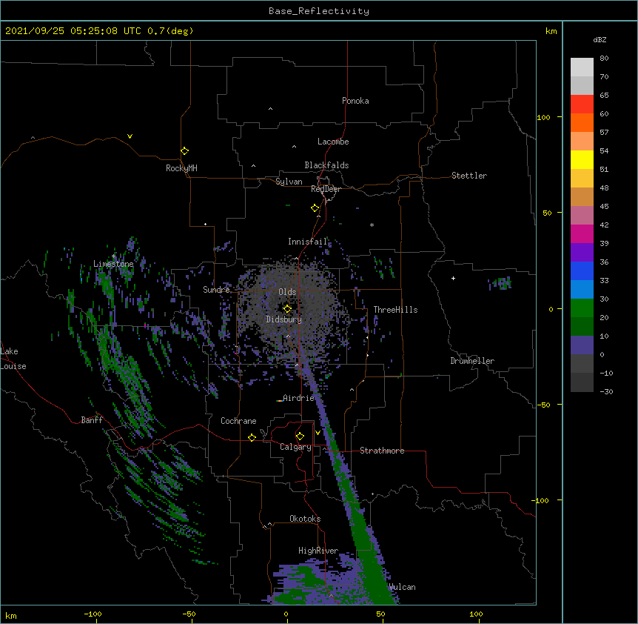Click the Drumheller city label
This screenshot has height=624, width=638.
coord(472,361)
